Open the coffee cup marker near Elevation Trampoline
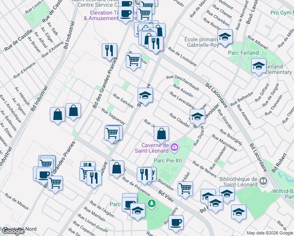 (126, 15)
